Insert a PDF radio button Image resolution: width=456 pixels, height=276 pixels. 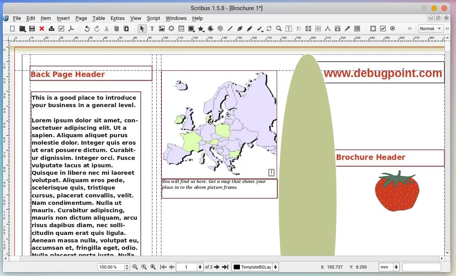click(393, 29)
